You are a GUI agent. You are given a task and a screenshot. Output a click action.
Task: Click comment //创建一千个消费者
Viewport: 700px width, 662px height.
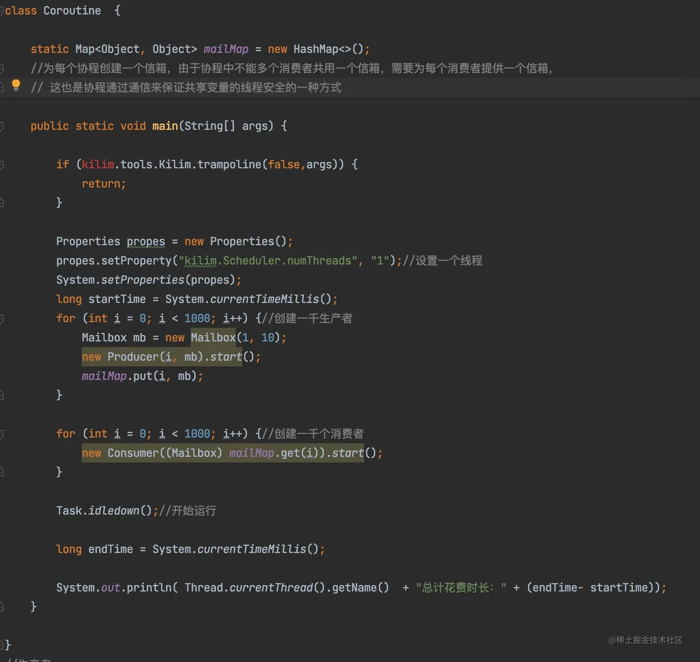click(x=313, y=433)
